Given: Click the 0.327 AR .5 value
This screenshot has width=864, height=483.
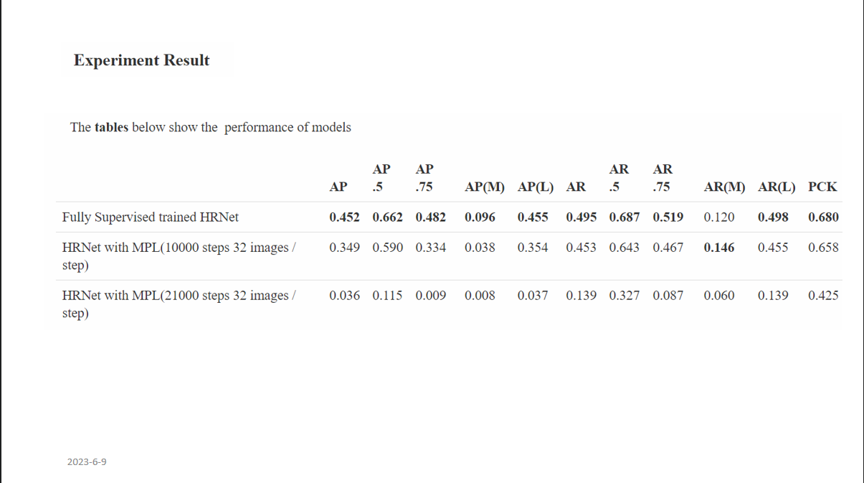Looking at the screenshot, I should point(625,295).
